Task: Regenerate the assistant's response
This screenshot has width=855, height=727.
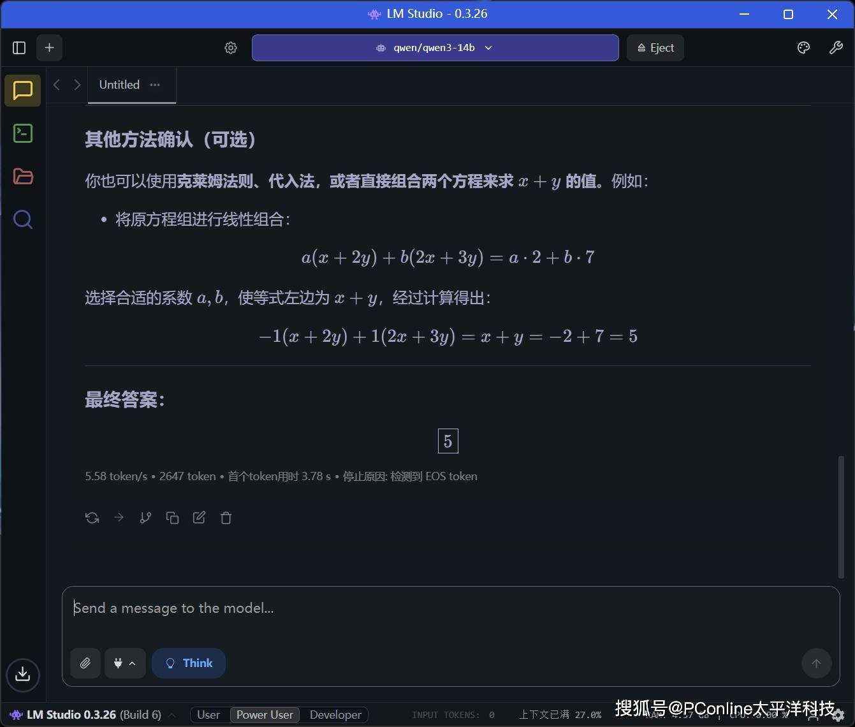Action: coord(92,518)
